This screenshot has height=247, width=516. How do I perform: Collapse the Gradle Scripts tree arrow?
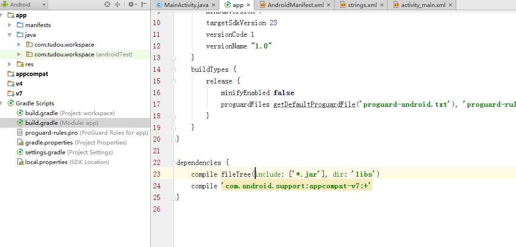coord(2,103)
